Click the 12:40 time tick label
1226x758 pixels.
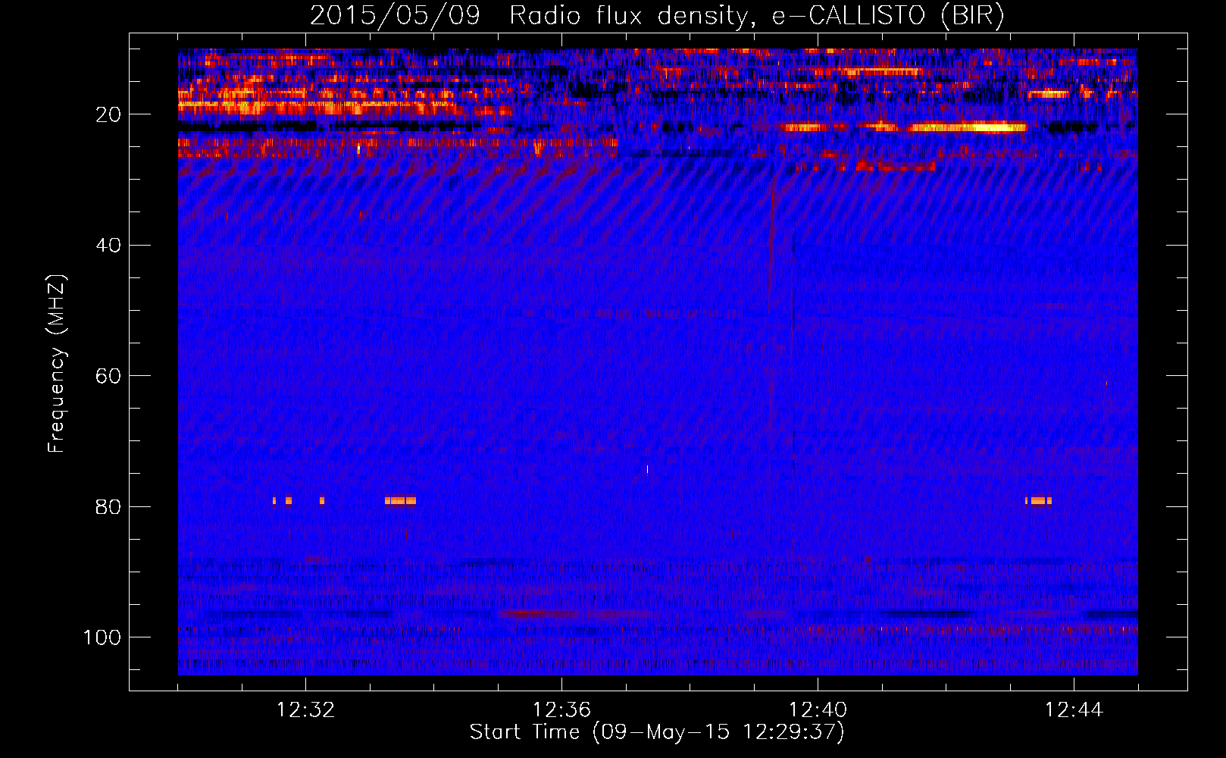tap(818, 710)
